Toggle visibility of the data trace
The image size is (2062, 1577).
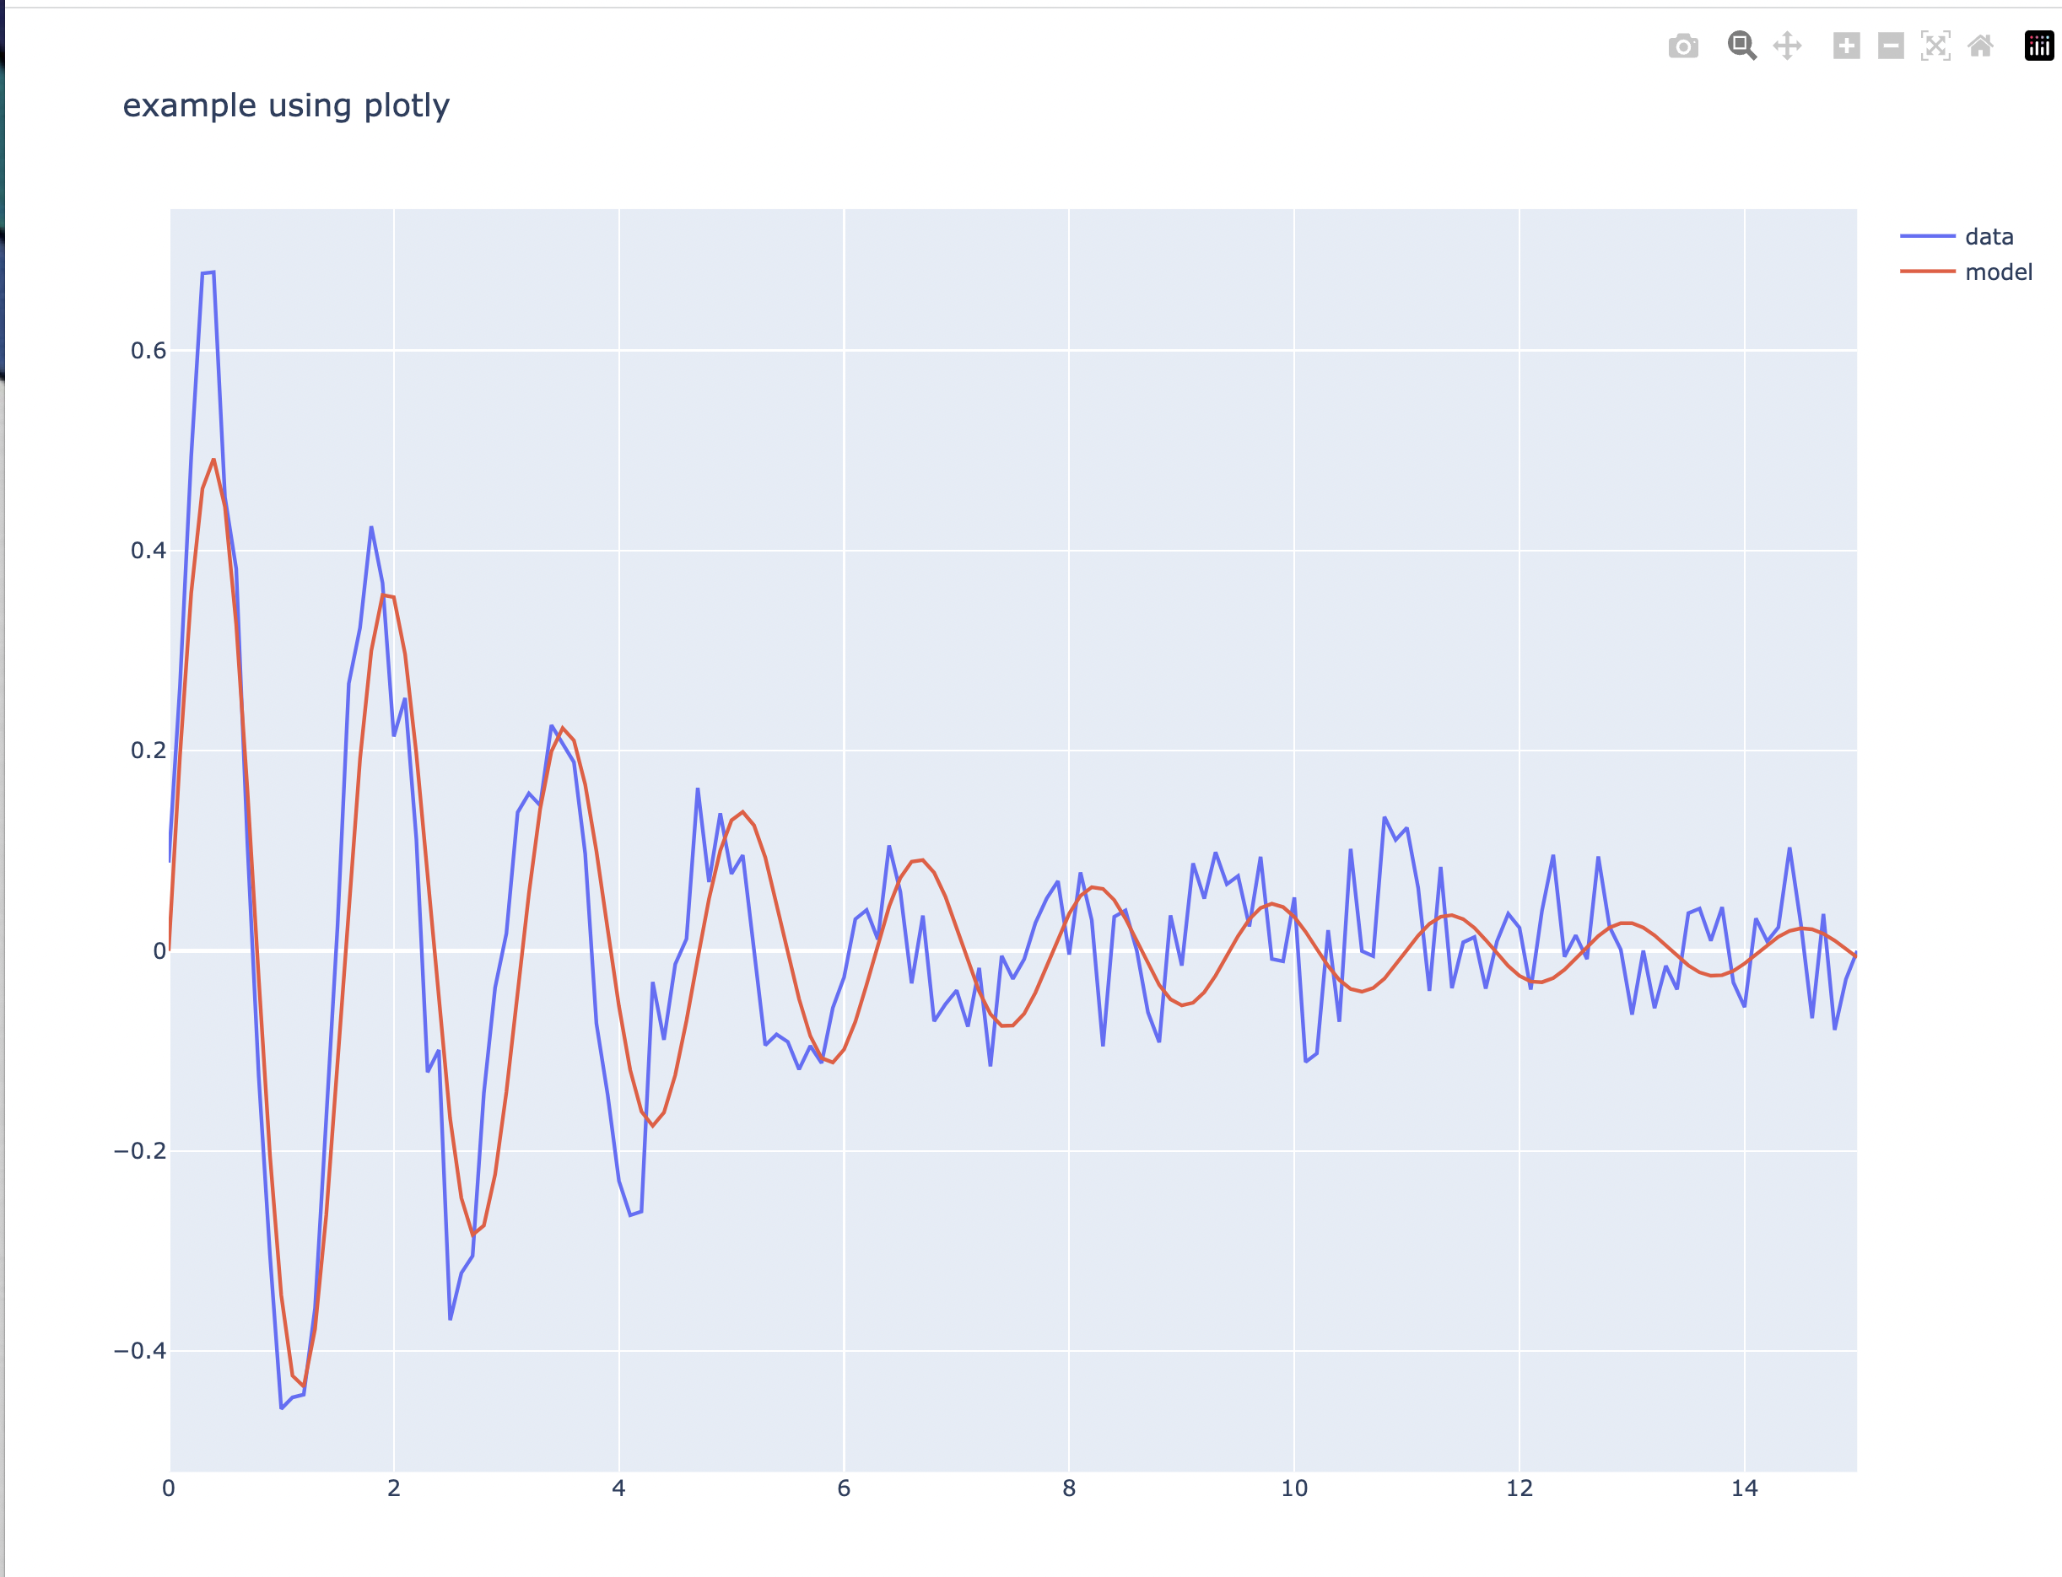1989,236
